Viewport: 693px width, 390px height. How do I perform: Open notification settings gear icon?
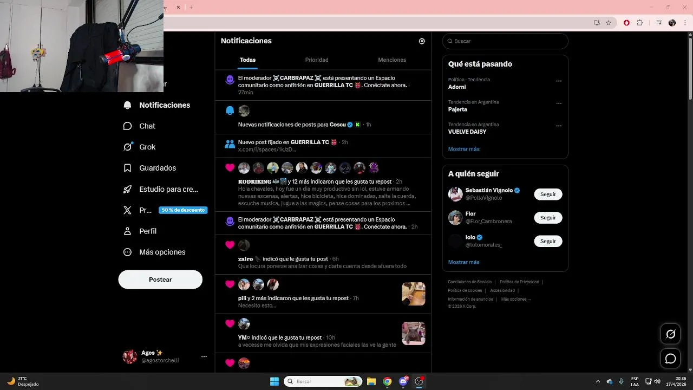pyautogui.click(x=422, y=41)
